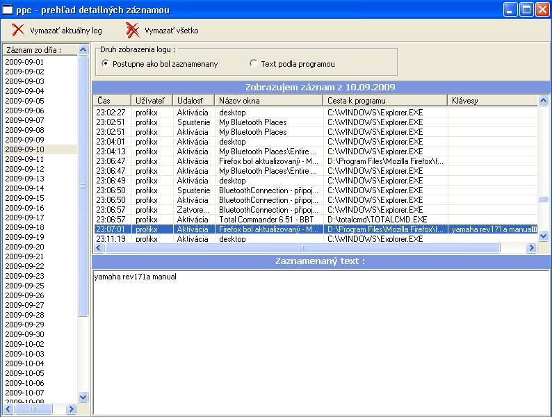Click the 'Užívateľ' column header
Viewport: 552px width, 417px height.
(152, 101)
